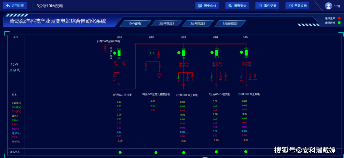Click Uab(KV) row label

pos(17,103)
